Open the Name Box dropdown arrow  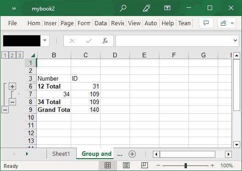click(45, 41)
